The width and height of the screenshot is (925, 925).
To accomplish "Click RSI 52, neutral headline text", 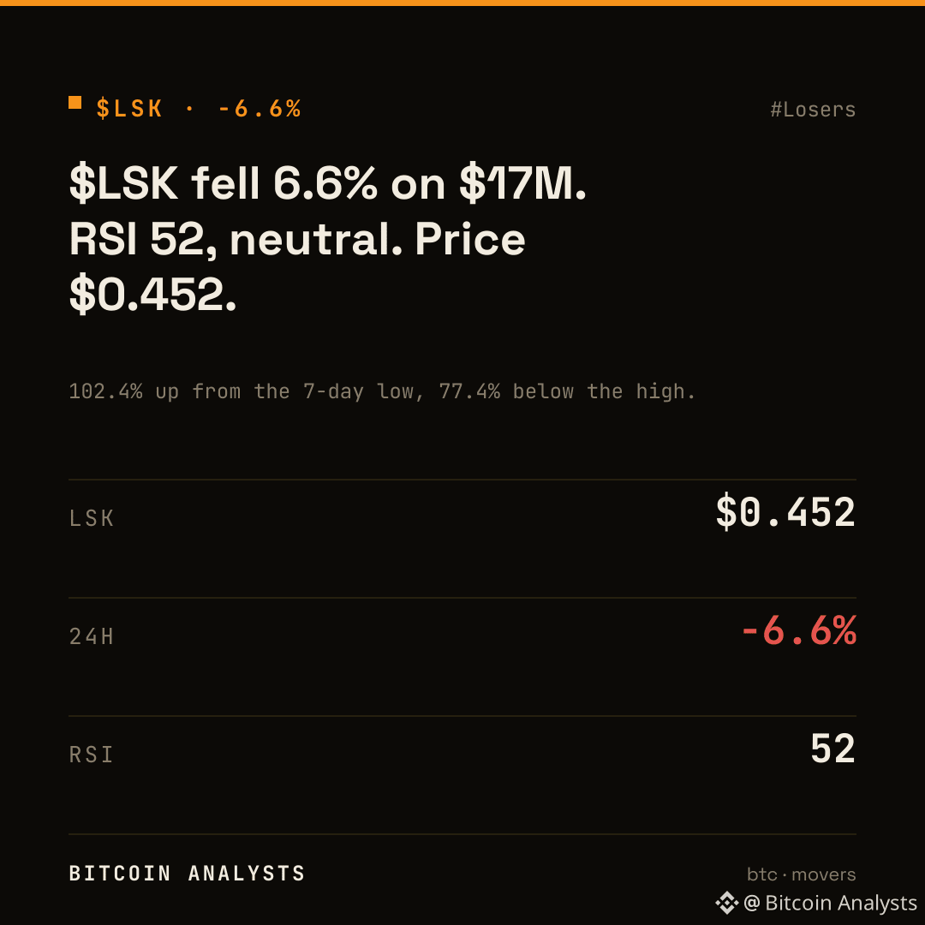I will click(x=236, y=239).
